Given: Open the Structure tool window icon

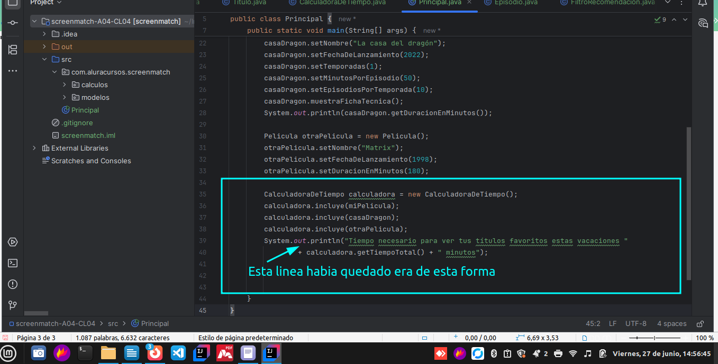Looking at the screenshot, I should coord(13,50).
